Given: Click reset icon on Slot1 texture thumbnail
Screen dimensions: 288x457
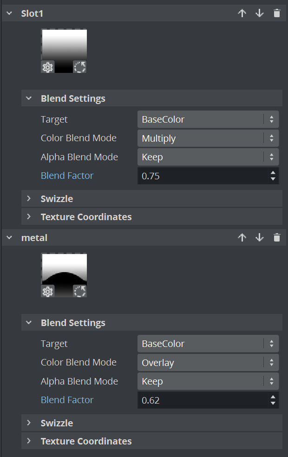Looking at the screenshot, I should [80, 67].
